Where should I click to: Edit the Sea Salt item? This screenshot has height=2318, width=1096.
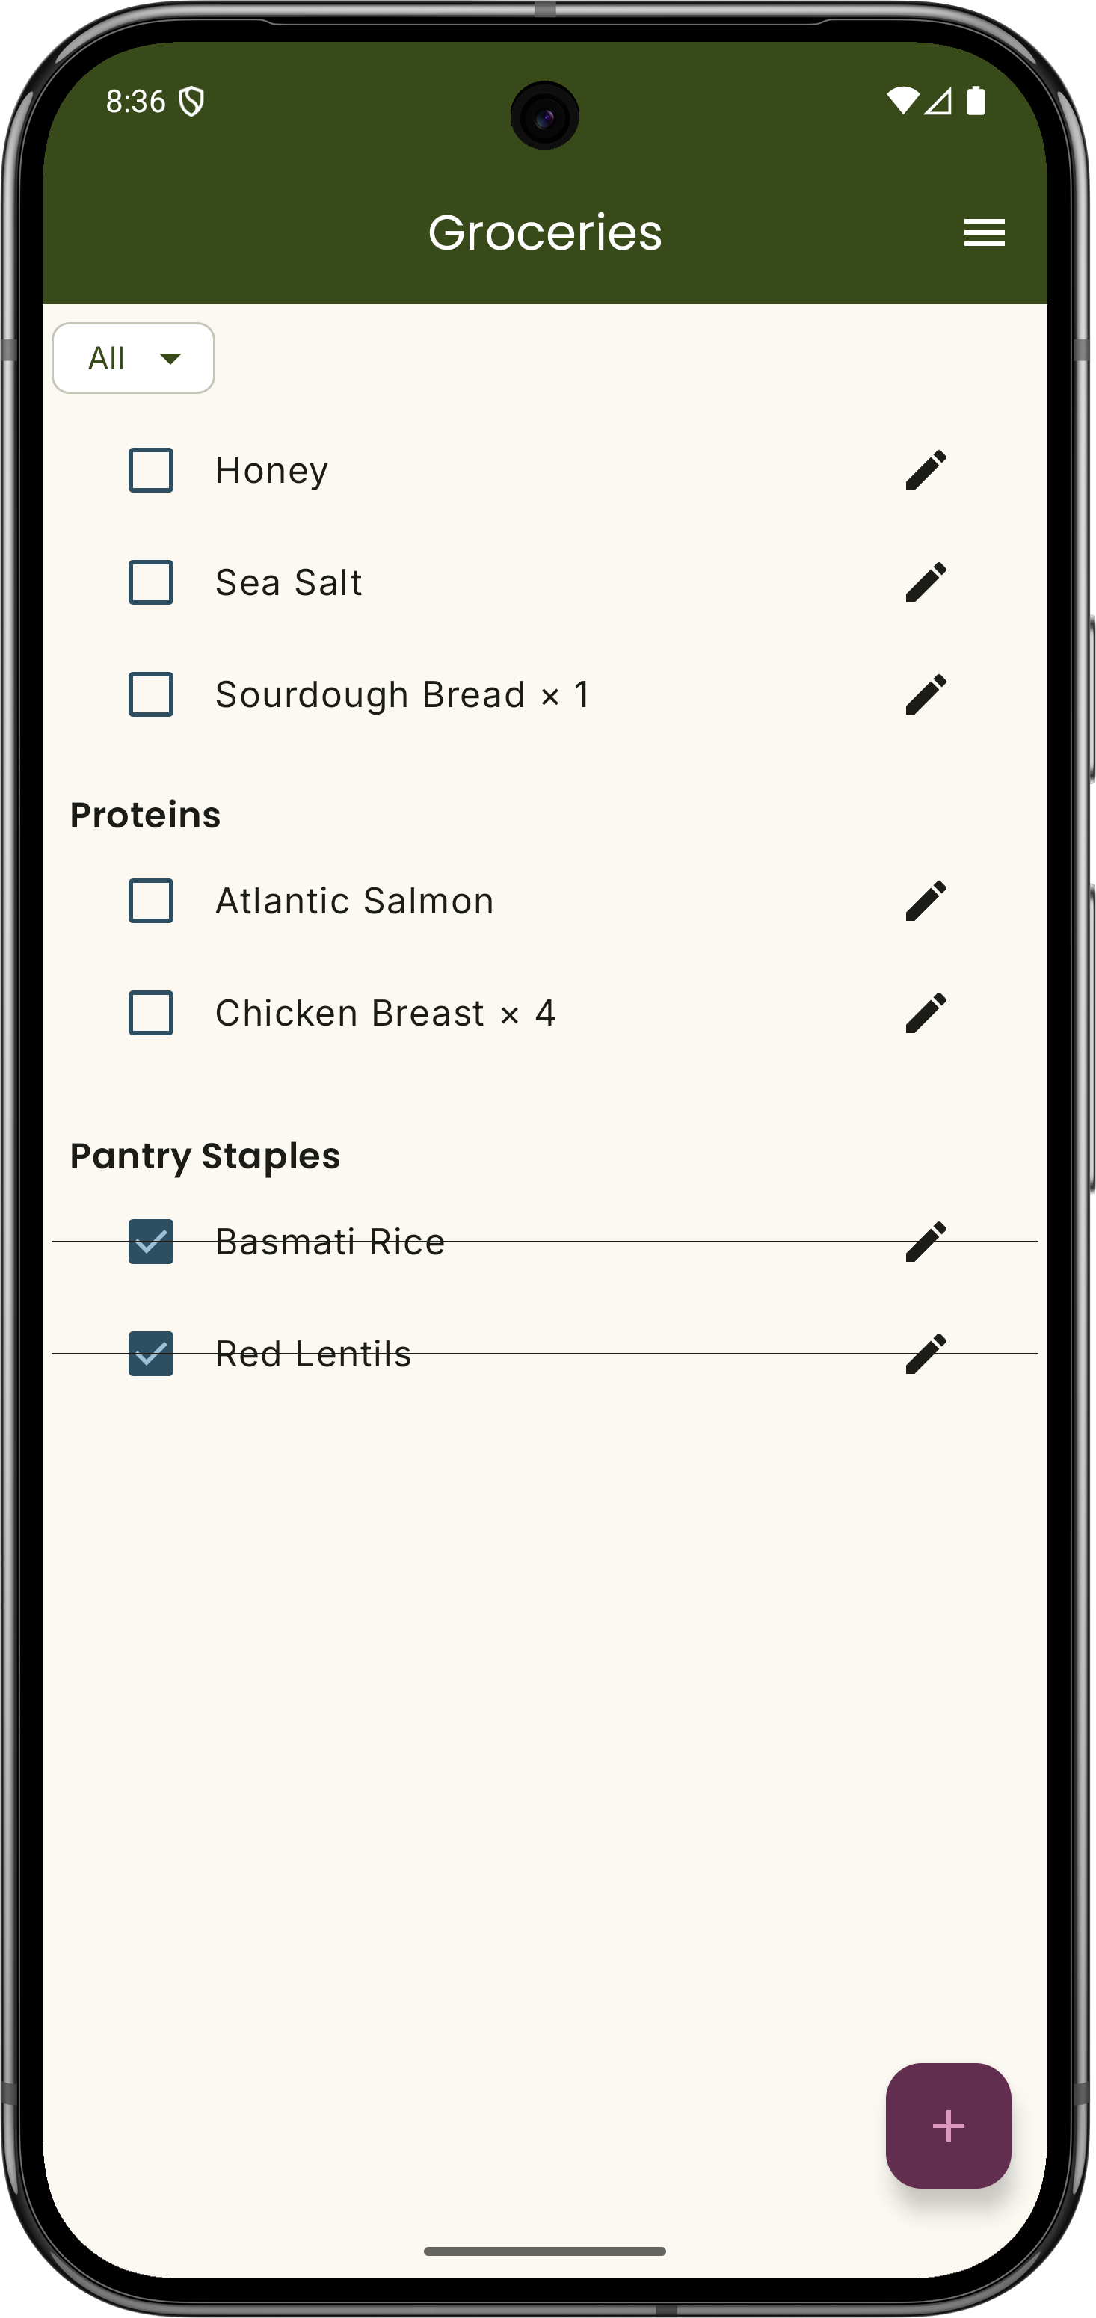tap(926, 582)
